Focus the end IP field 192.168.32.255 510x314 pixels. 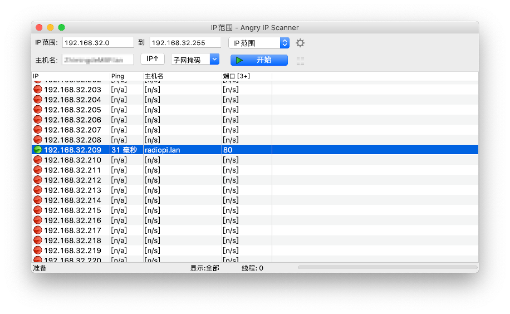185,43
